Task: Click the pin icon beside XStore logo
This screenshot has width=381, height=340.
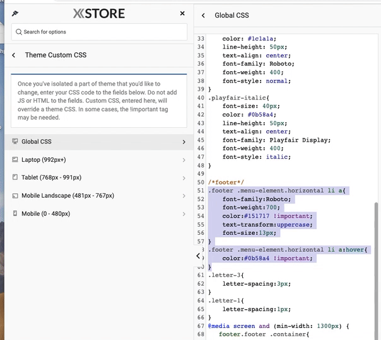Action: (15, 14)
